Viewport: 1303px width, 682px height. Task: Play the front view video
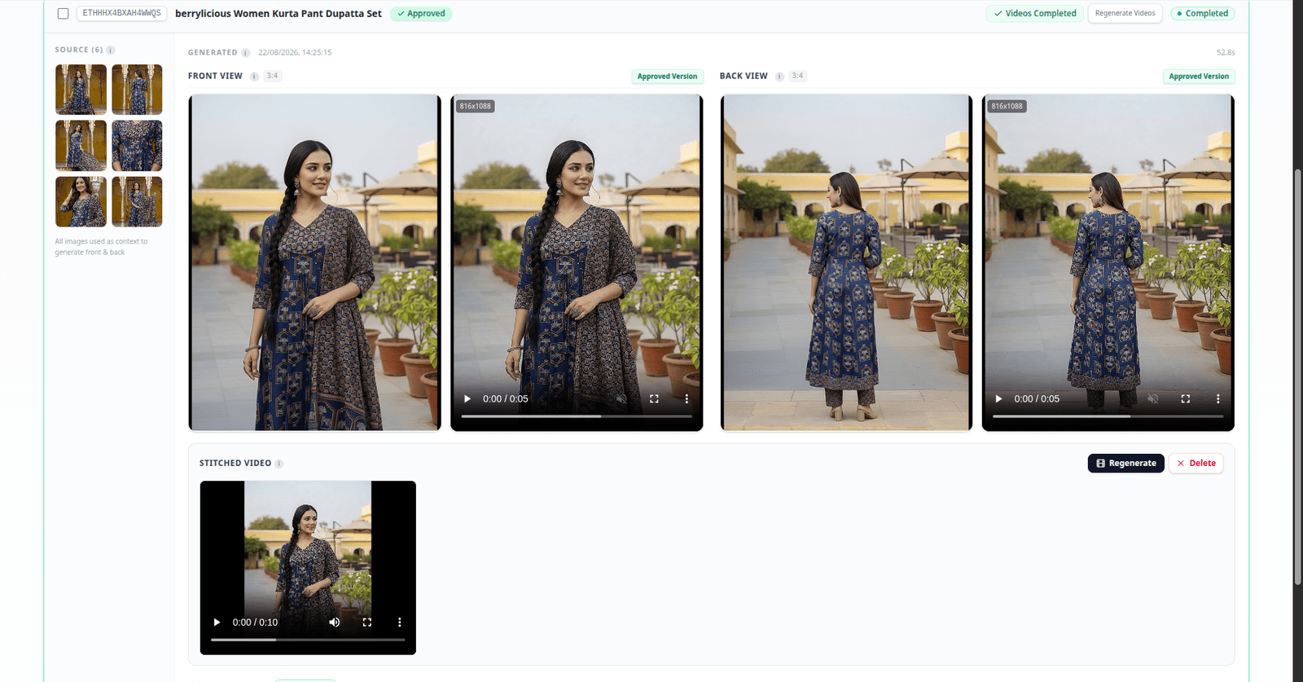(467, 399)
